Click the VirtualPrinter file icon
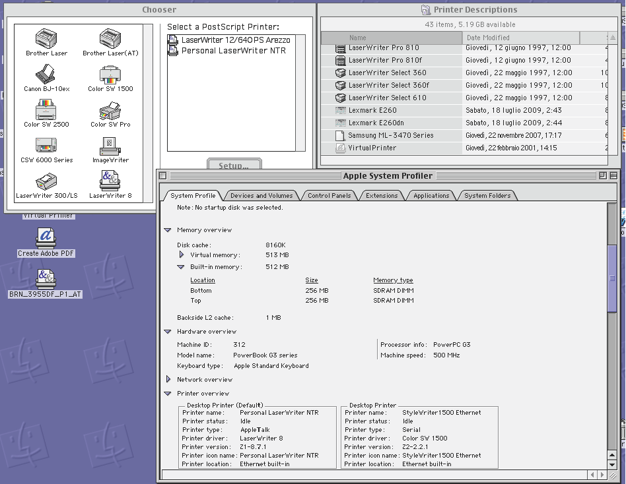This screenshot has width=626, height=484. [x=340, y=148]
